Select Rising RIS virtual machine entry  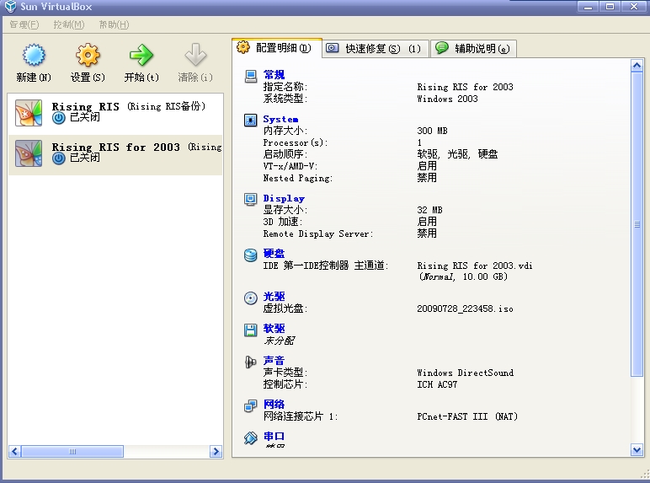115,112
